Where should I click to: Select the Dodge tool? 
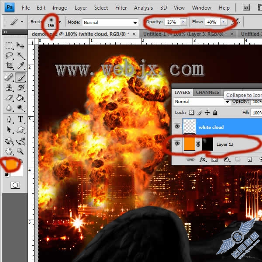[x=21, y=107]
